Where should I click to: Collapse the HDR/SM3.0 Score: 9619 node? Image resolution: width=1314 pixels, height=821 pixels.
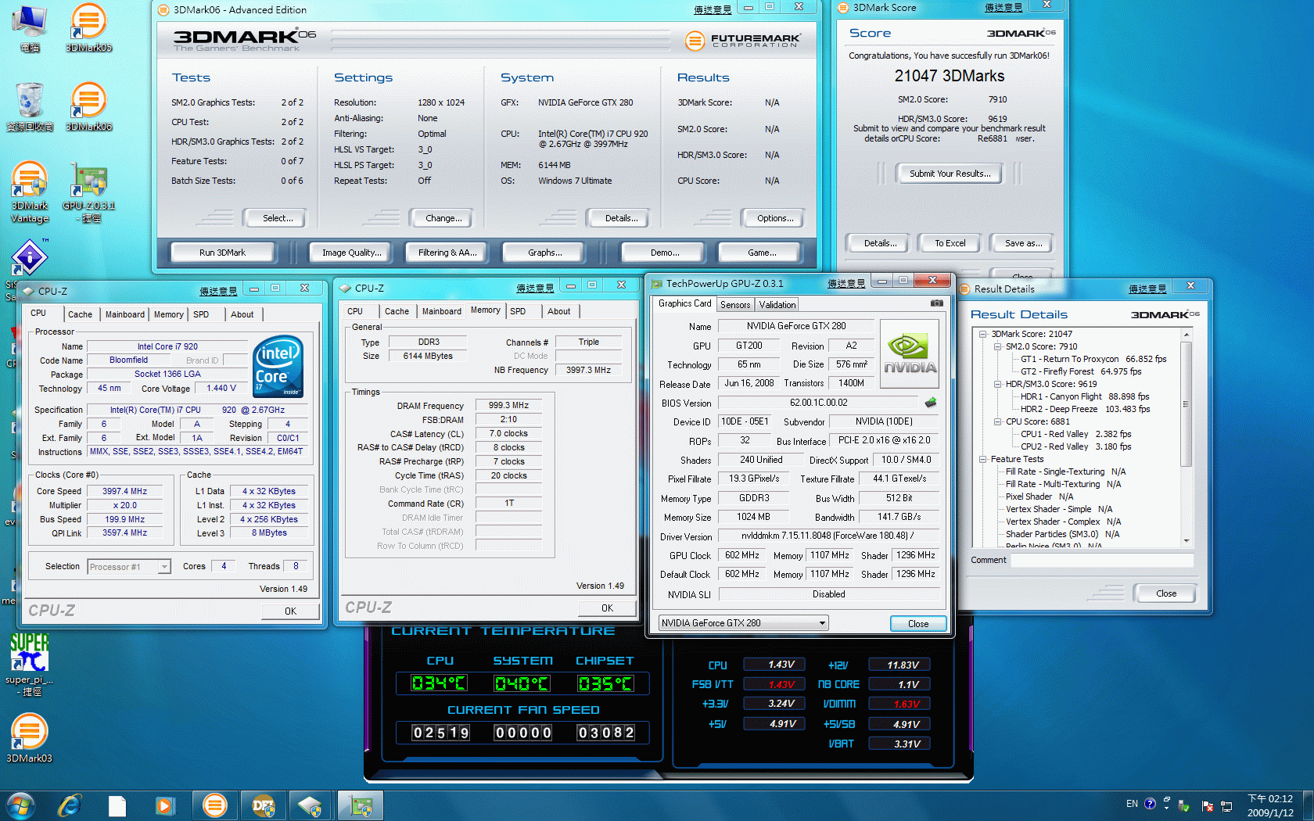click(997, 384)
